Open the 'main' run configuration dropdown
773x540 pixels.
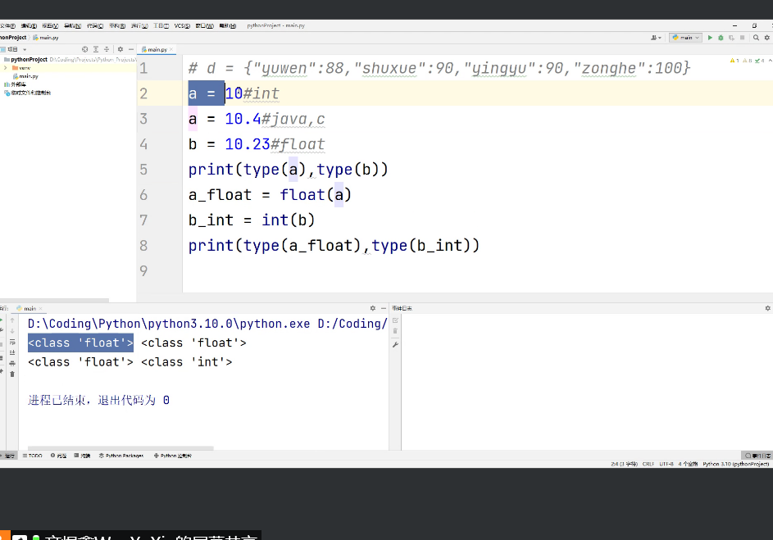coord(686,38)
